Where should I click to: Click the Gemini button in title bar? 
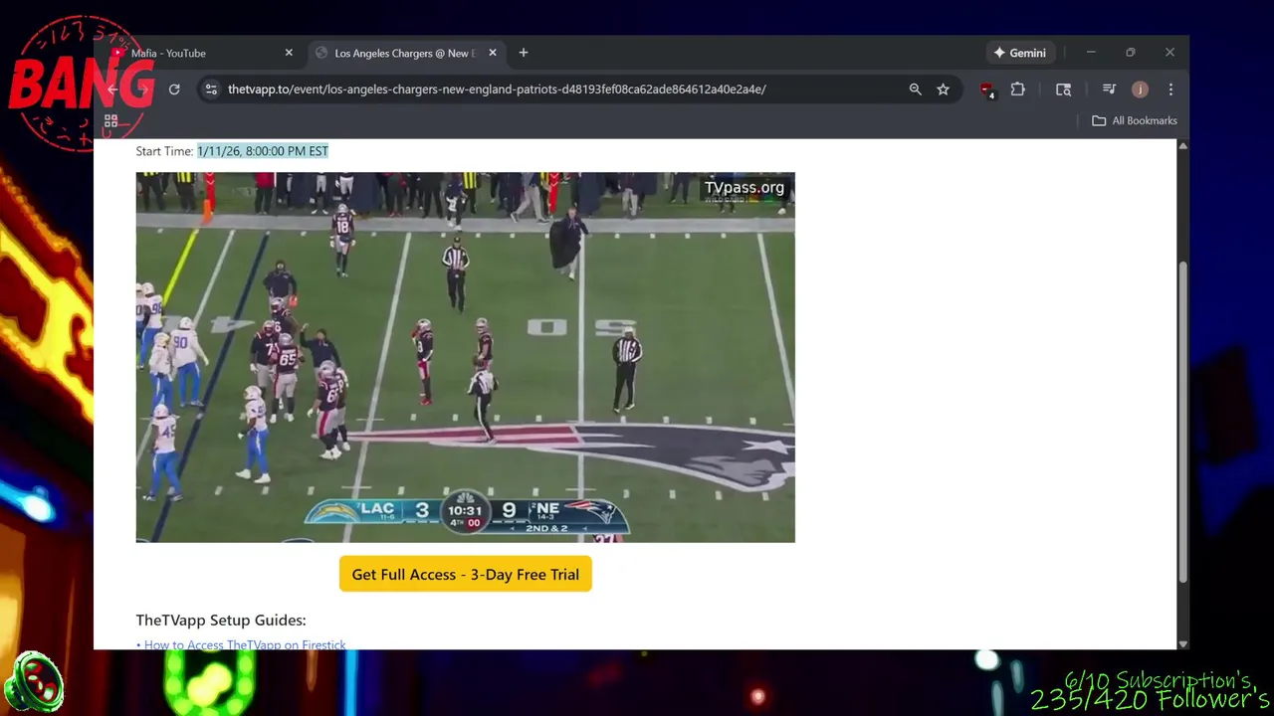[x=1019, y=53]
